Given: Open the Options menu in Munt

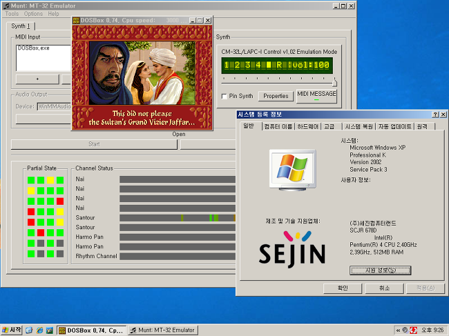Looking at the screenshot, I should click(33, 14).
